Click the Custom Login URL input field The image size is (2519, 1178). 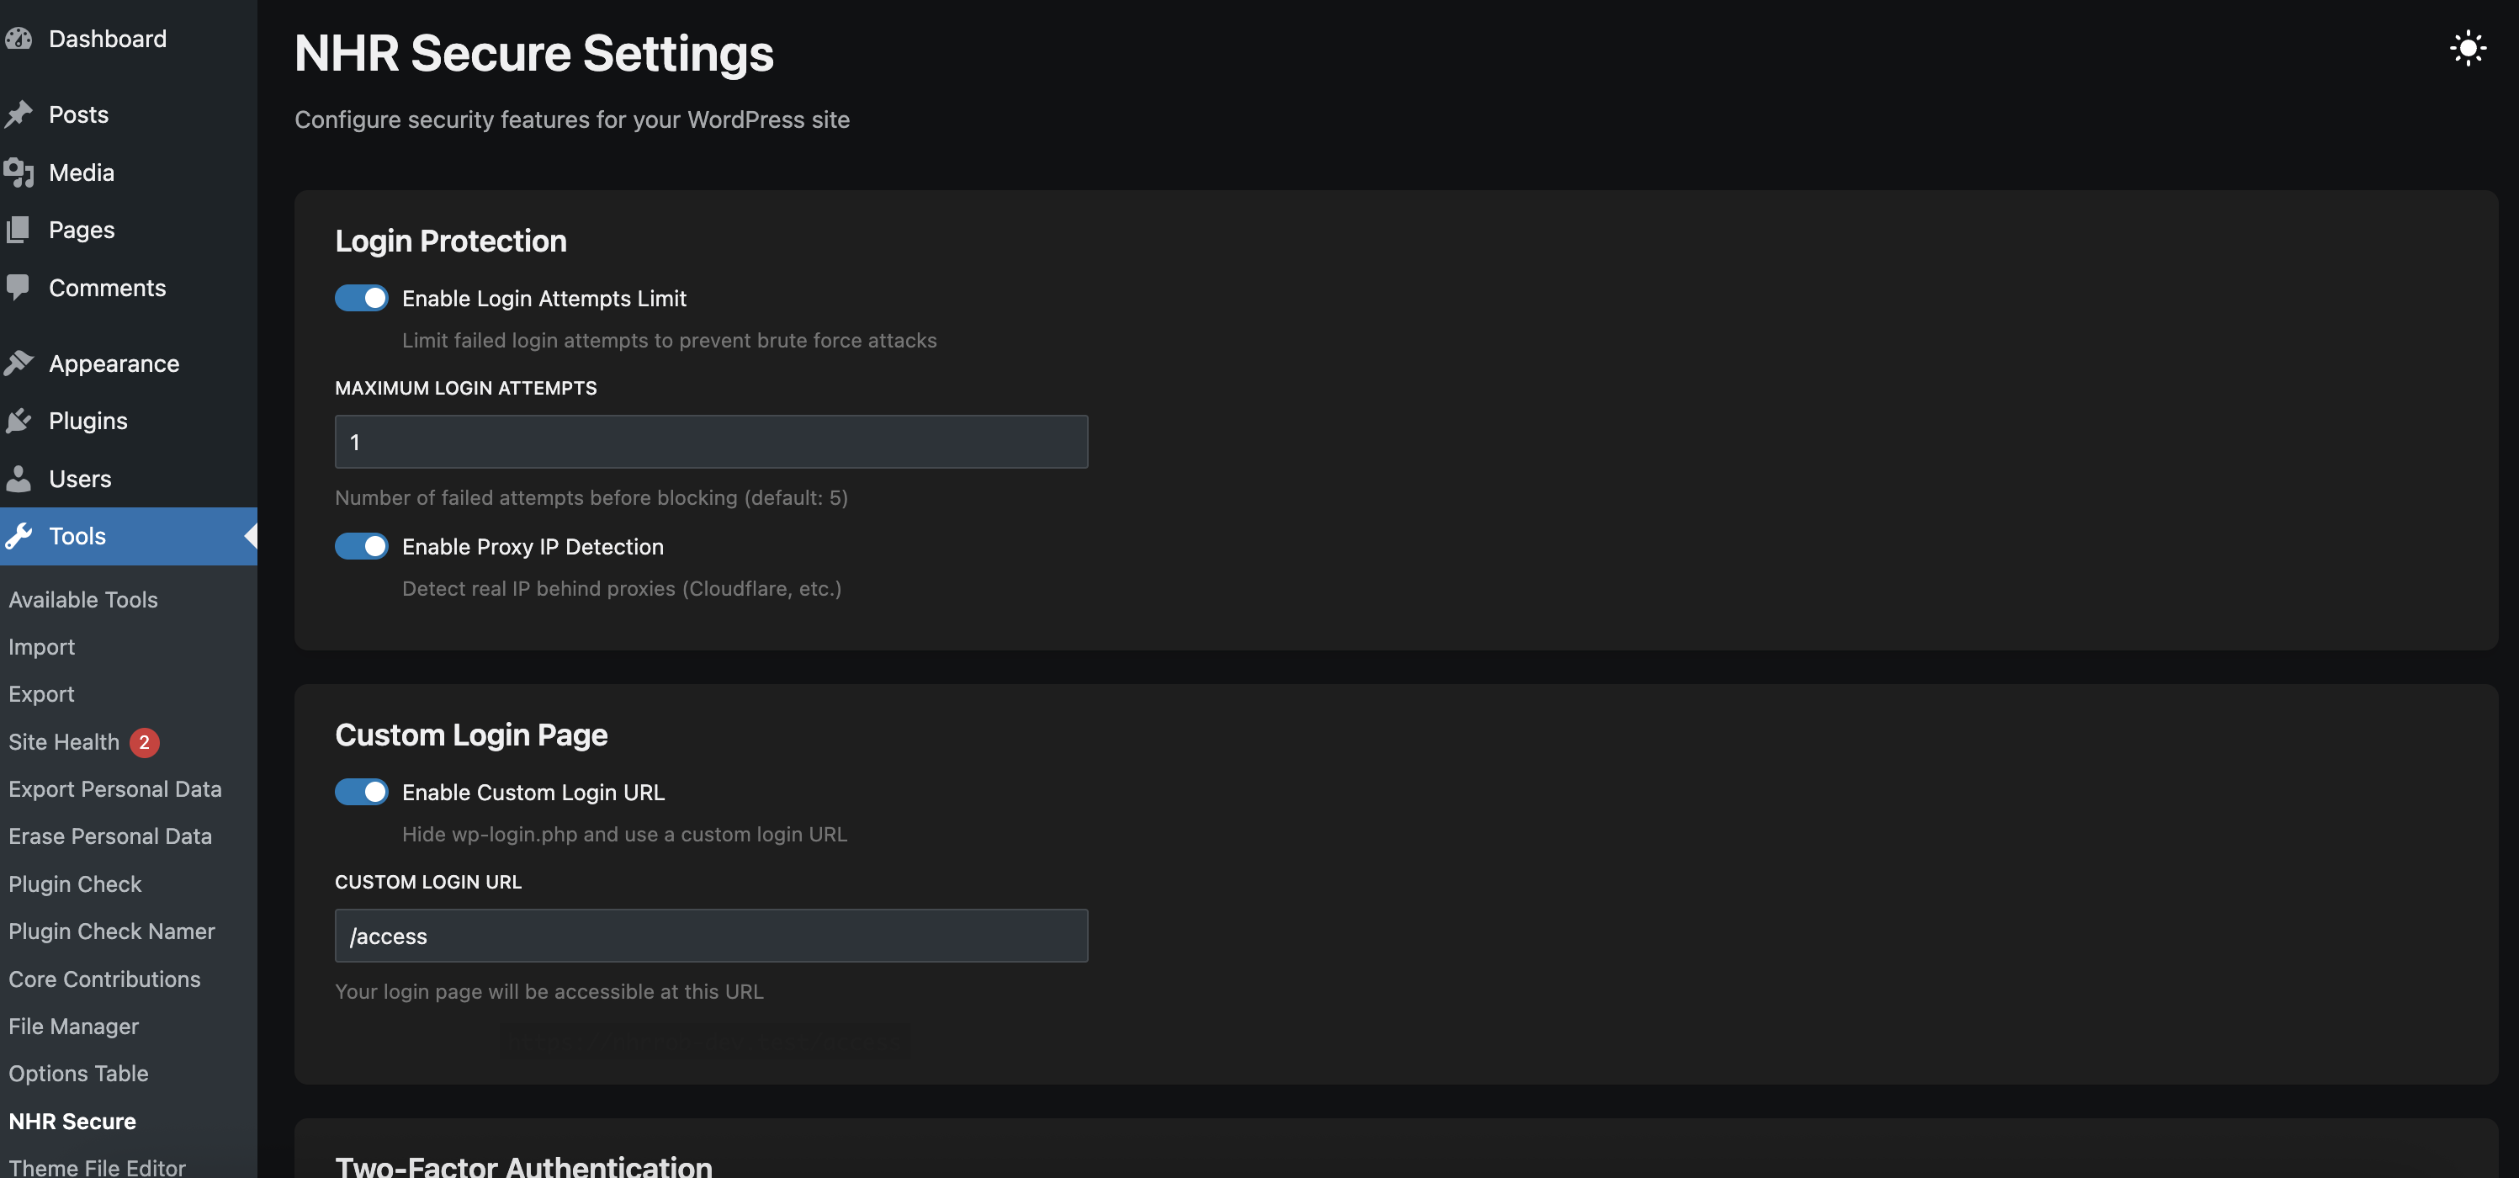pyautogui.click(x=711, y=936)
